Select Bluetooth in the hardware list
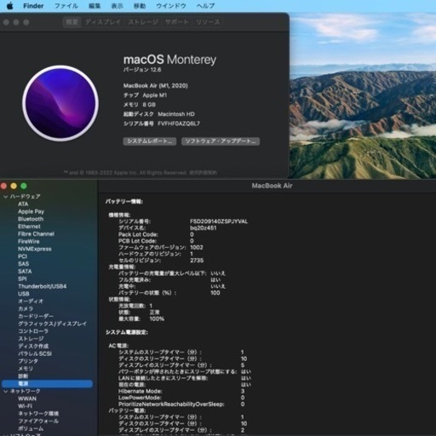This screenshot has height=436, width=436. coord(31,219)
